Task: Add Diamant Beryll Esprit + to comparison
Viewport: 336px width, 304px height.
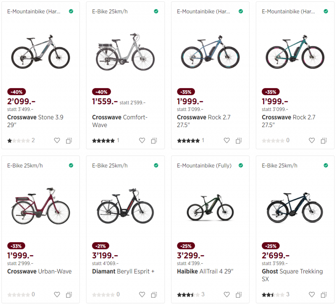Action: pos(154,294)
